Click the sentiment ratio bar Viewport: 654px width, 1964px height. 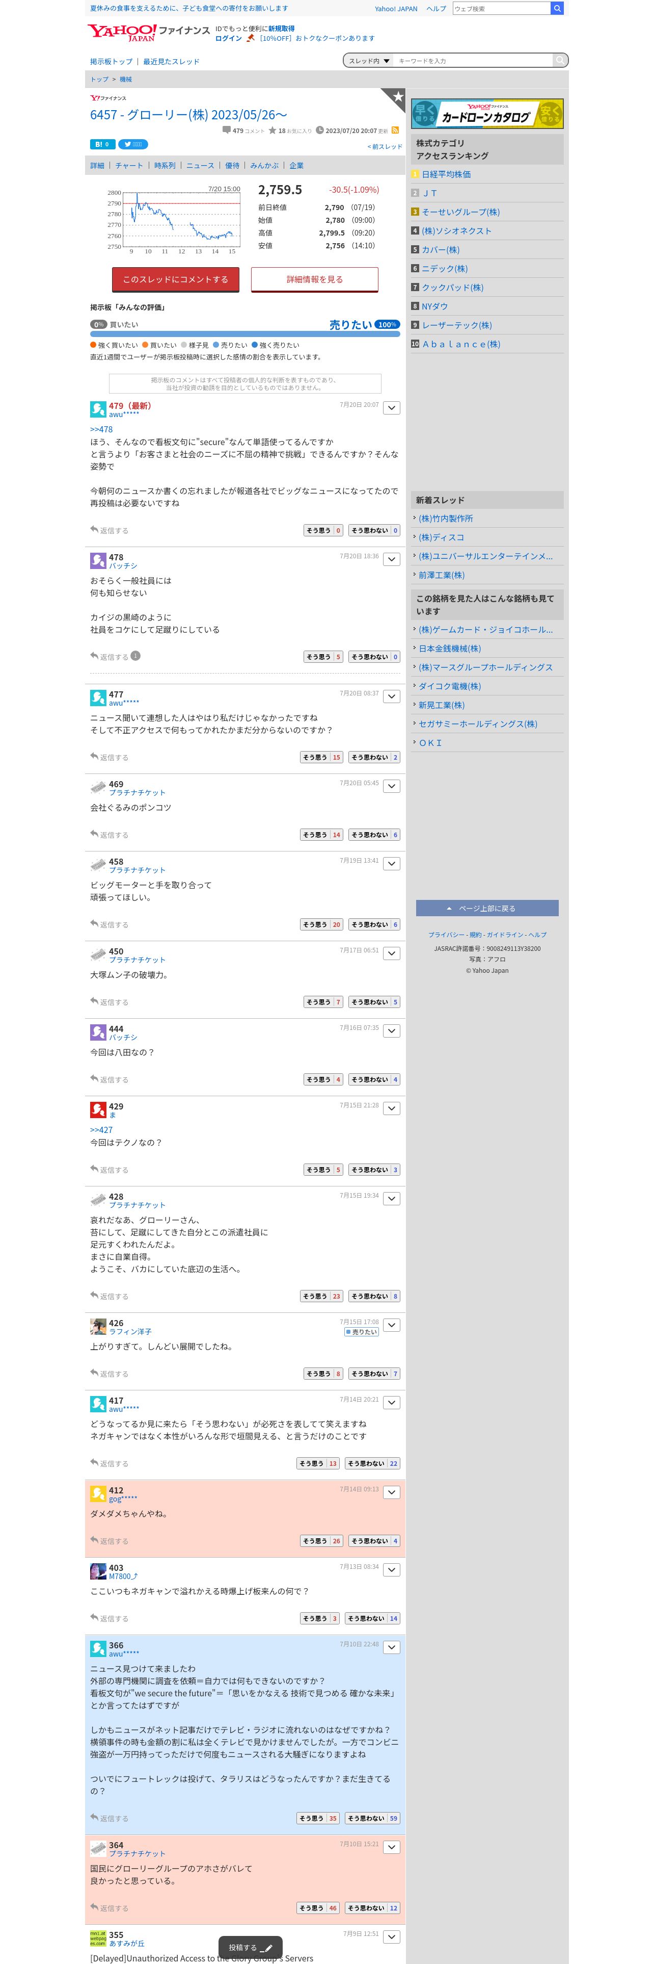[245, 334]
